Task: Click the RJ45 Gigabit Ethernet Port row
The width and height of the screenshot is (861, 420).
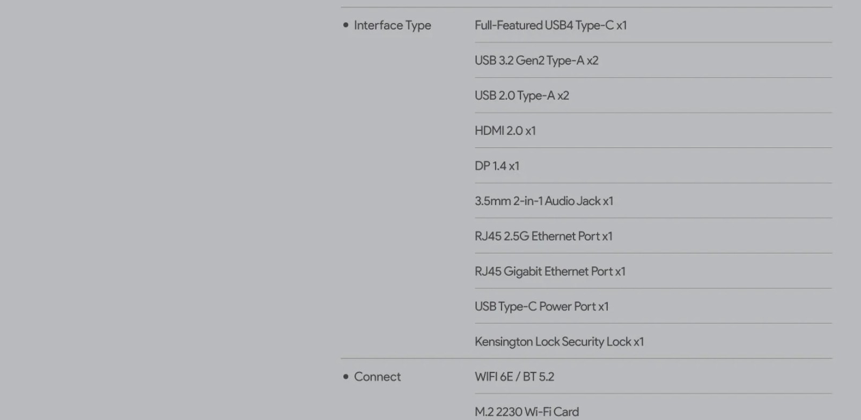Action: pos(550,272)
